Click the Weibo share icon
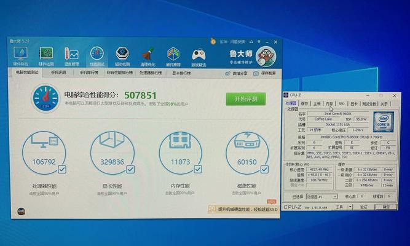Image resolution: width=410 pixels, height=246 pixels. [227, 74]
